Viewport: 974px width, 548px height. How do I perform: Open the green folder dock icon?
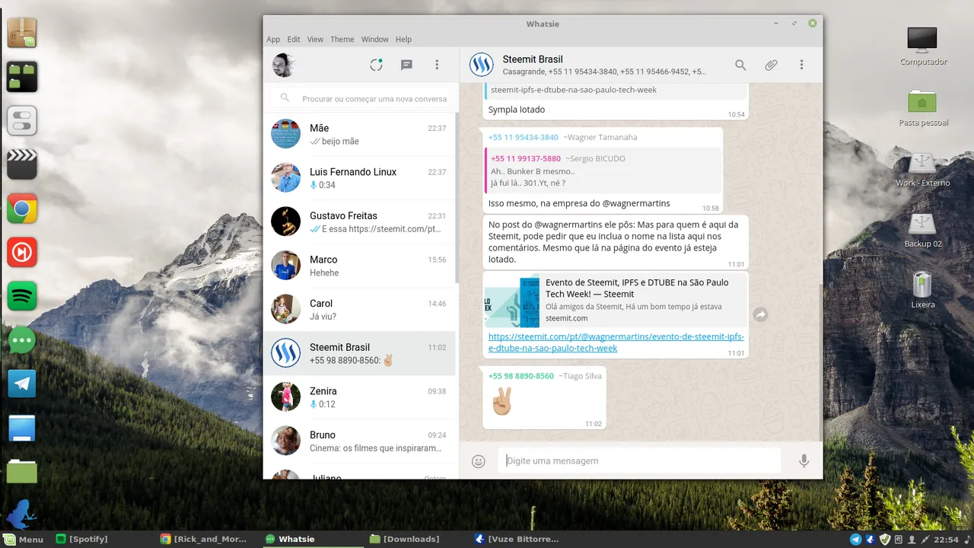22,471
